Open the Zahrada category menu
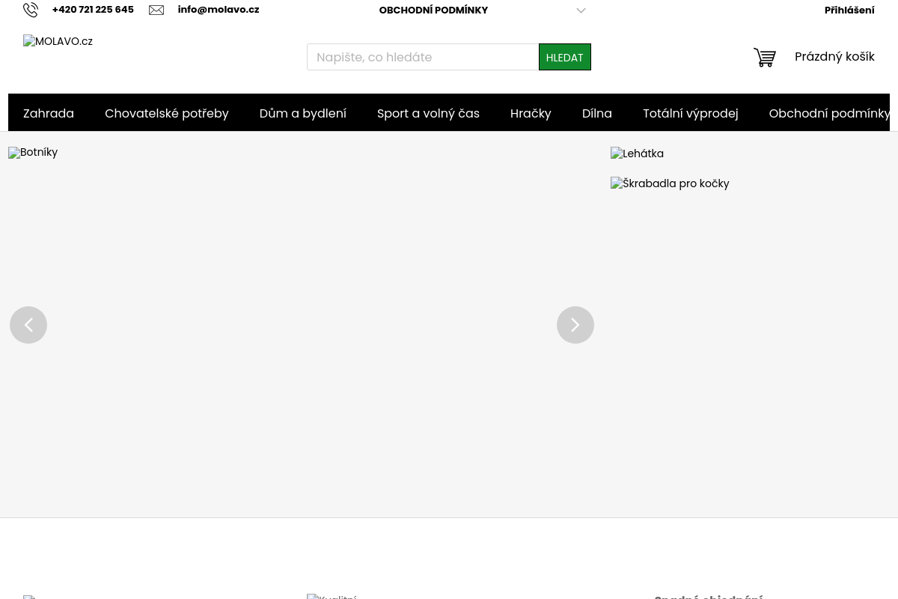The width and height of the screenshot is (898, 599). (x=49, y=113)
